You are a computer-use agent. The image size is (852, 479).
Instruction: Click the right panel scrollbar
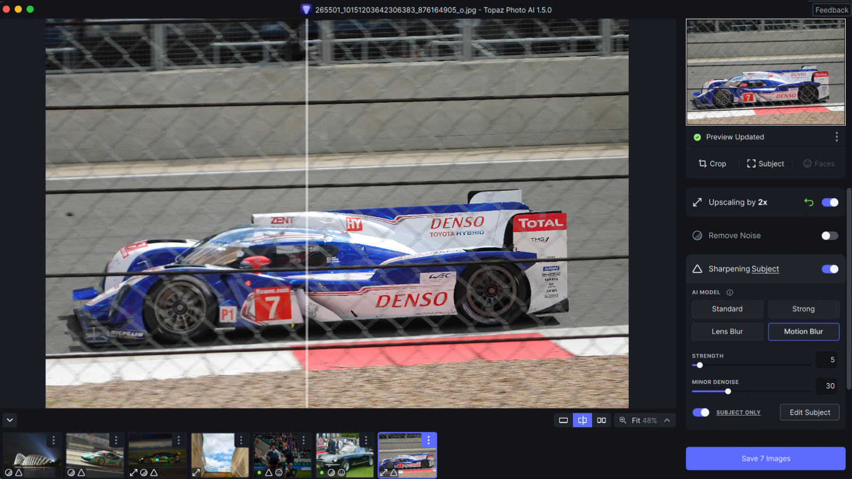click(849, 288)
